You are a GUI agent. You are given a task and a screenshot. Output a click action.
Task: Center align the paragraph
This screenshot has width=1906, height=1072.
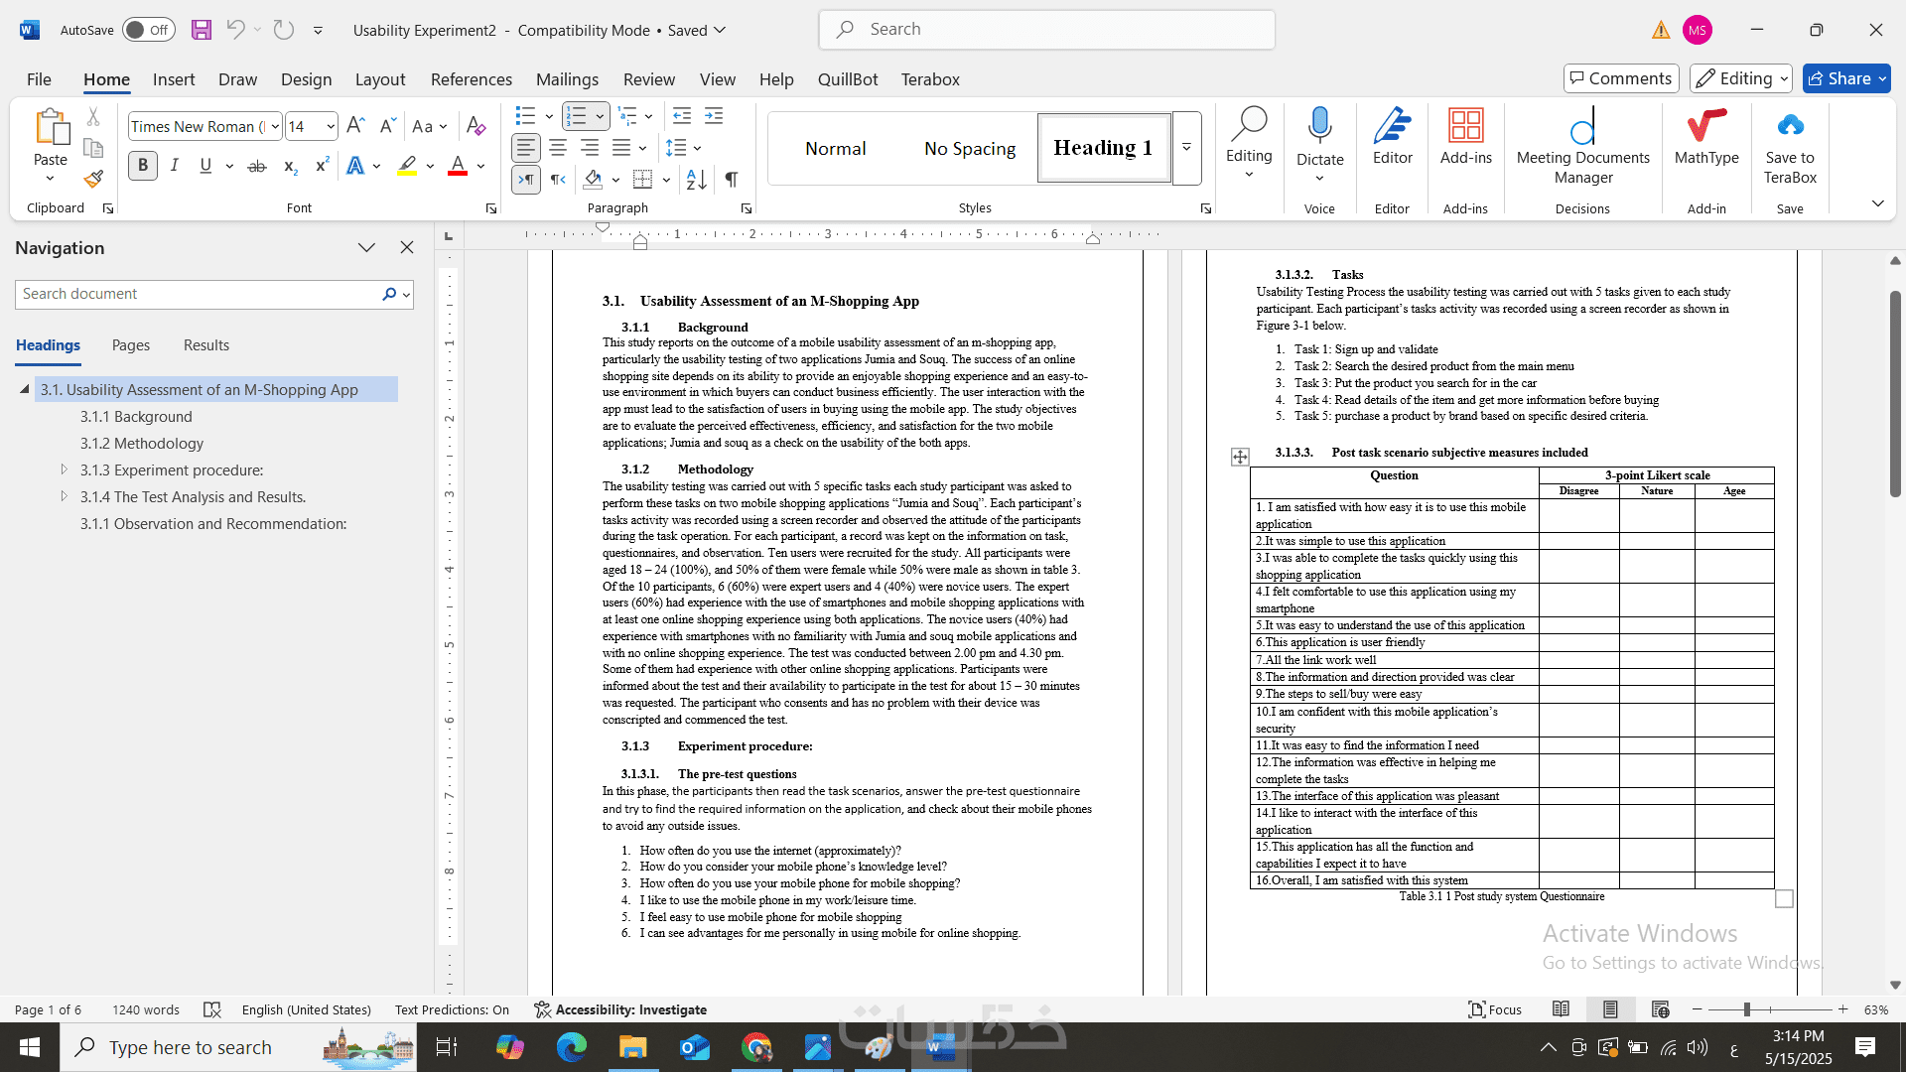click(x=558, y=148)
